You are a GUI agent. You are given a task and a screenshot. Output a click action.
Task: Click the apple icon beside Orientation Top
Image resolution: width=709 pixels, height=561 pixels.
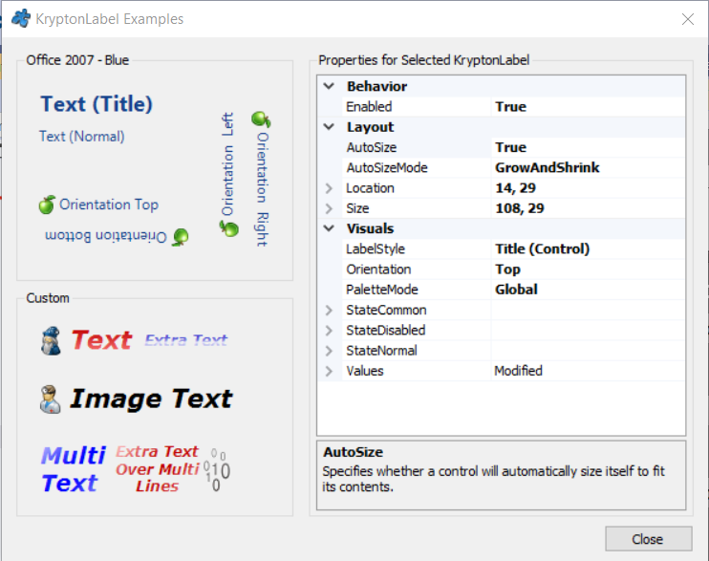coord(47,205)
